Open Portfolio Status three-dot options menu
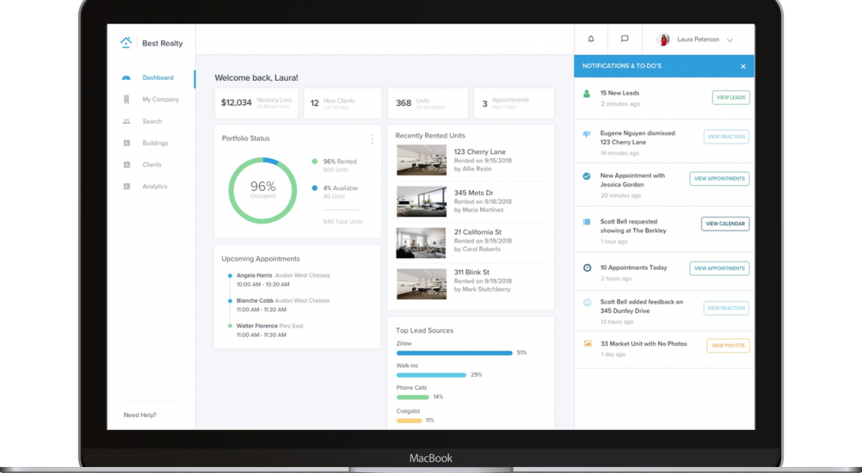Screen dimensions: 862x473 (x=372, y=138)
